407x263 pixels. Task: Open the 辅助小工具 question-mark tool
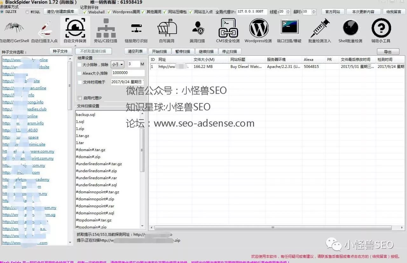381,31
